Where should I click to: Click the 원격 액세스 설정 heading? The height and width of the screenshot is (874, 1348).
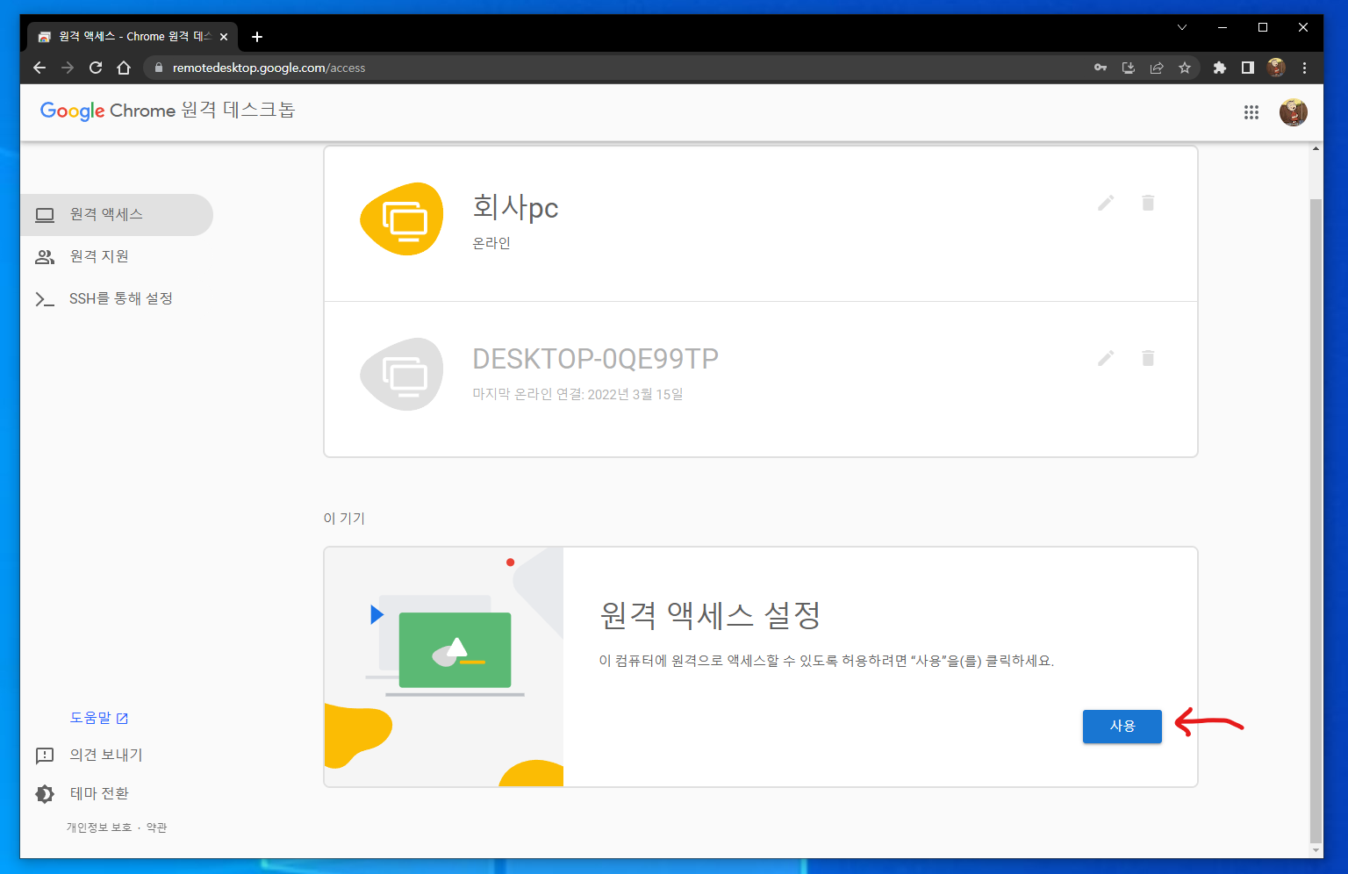[710, 615]
